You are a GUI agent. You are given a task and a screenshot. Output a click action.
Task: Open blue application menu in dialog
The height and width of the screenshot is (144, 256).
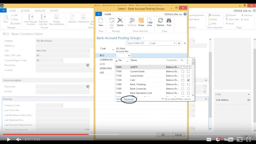(x=99, y=14)
